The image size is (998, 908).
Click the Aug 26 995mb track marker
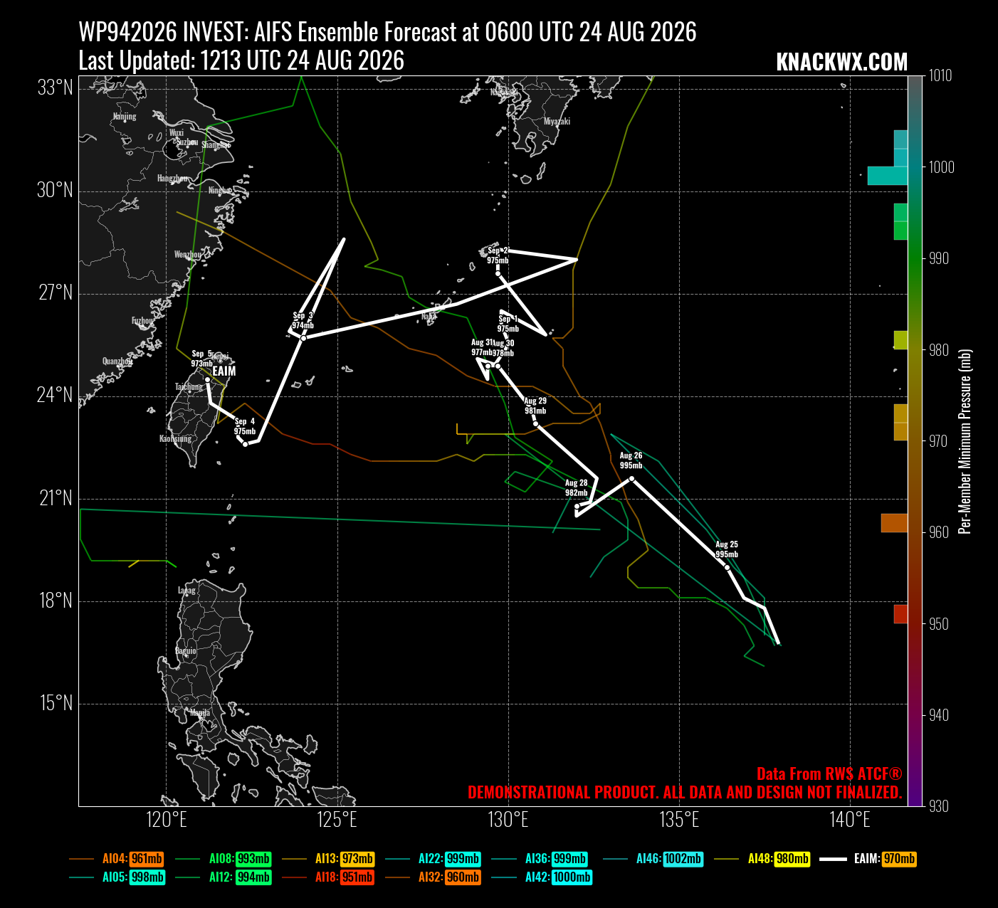pos(631,478)
